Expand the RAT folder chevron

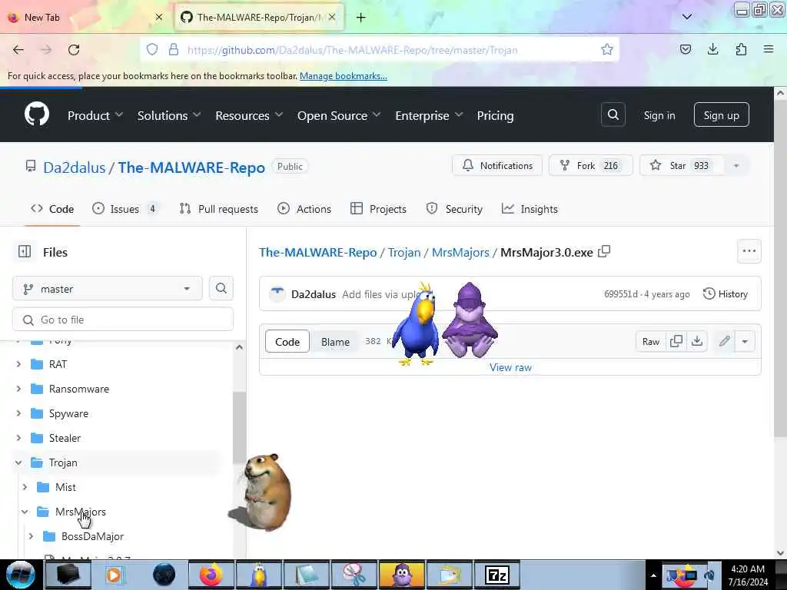coord(18,363)
